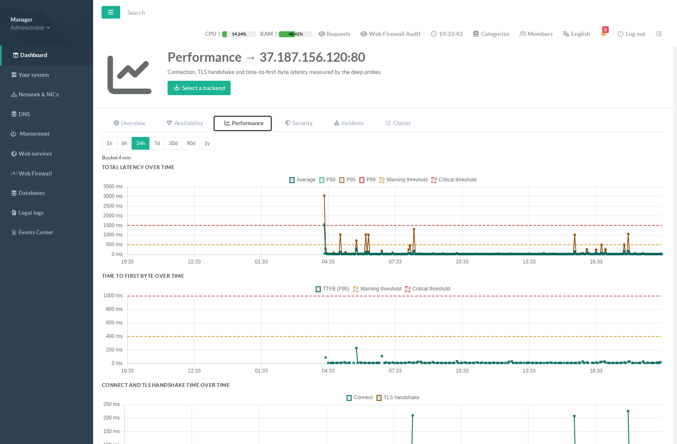
Task: Click the TTFB Warning threshold legend swatch
Action: (x=356, y=289)
